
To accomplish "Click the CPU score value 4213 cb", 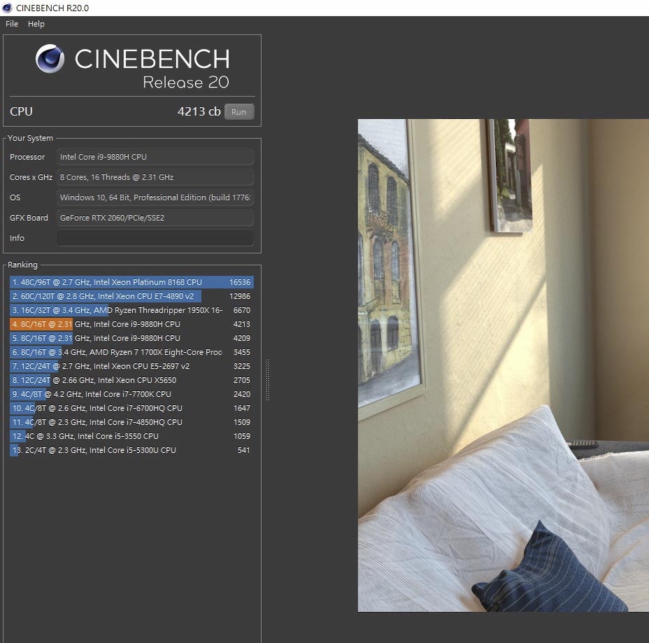I will (199, 111).
